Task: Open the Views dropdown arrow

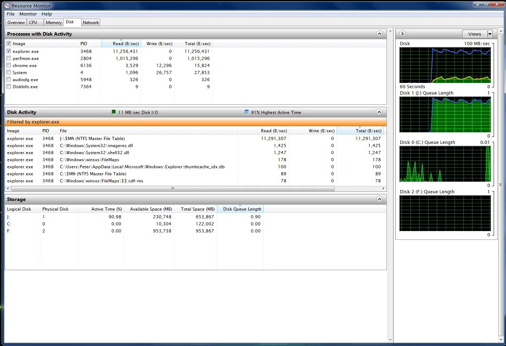Action: click(490, 34)
